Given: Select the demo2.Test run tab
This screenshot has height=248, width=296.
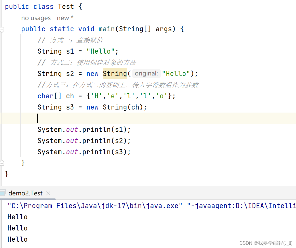Looking at the screenshot, I should point(25,193).
